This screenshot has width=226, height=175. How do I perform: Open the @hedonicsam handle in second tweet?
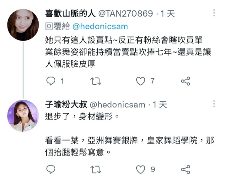click(117, 104)
